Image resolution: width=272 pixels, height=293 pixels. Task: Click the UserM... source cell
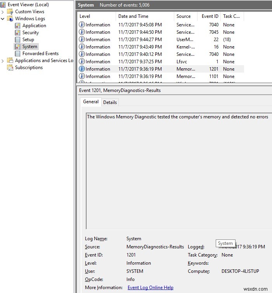click(x=185, y=40)
